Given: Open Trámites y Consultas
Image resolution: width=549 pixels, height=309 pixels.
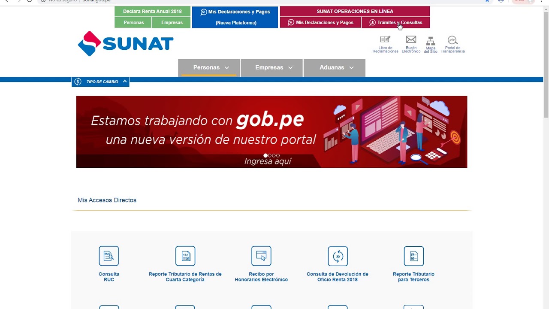Looking at the screenshot, I should pos(396,23).
